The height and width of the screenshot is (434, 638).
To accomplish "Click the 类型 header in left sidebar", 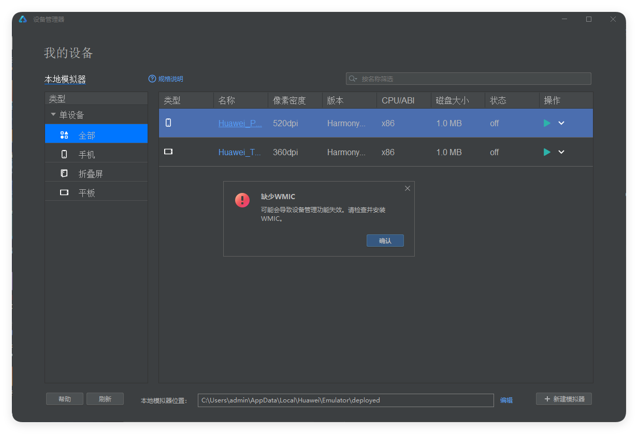I will pos(96,98).
